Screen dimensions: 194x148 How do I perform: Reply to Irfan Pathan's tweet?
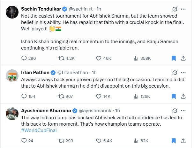click(x=24, y=96)
